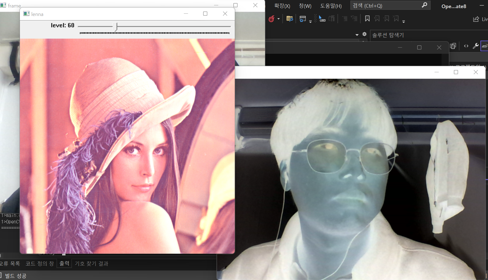This screenshot has width=488, height=280.
Task: Click the icon right of the cursor-pointer icon
Action: tap(332, 19)
